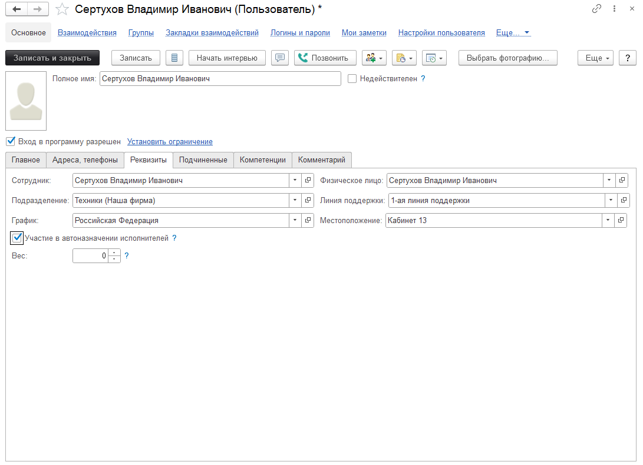Toggle the Недействителен checkbox
Image resolution: width=643 pixels, height=465 pixels.
(352, 78)
